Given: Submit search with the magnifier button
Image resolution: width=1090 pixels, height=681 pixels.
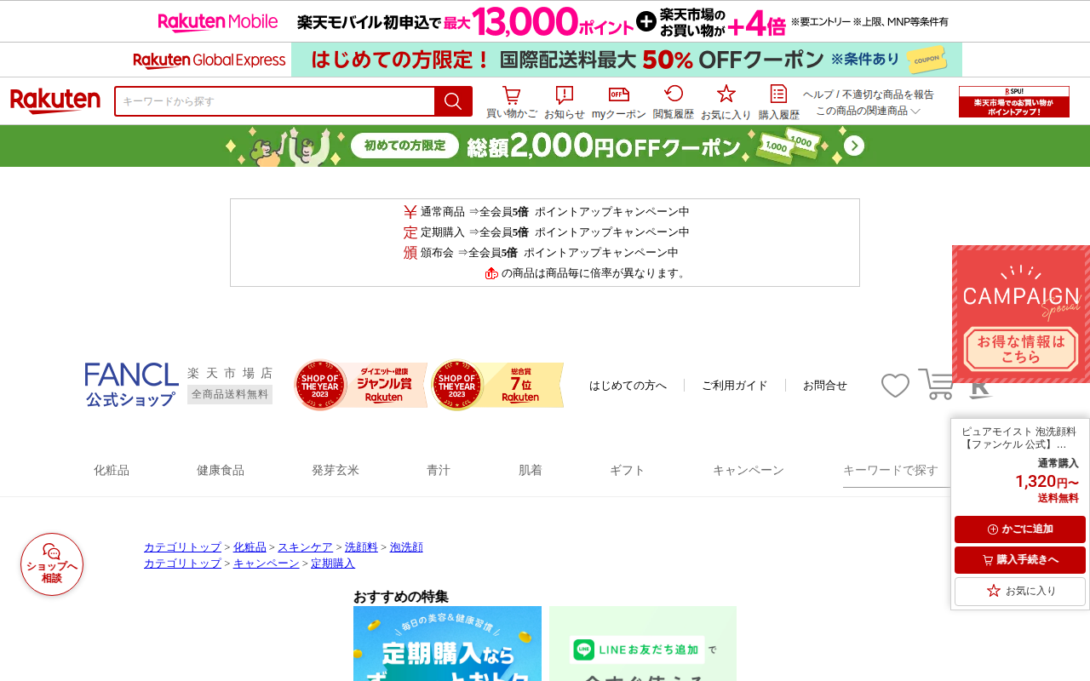Looking at the screenshot, I should pyautogui.click(x=453, y=101).
